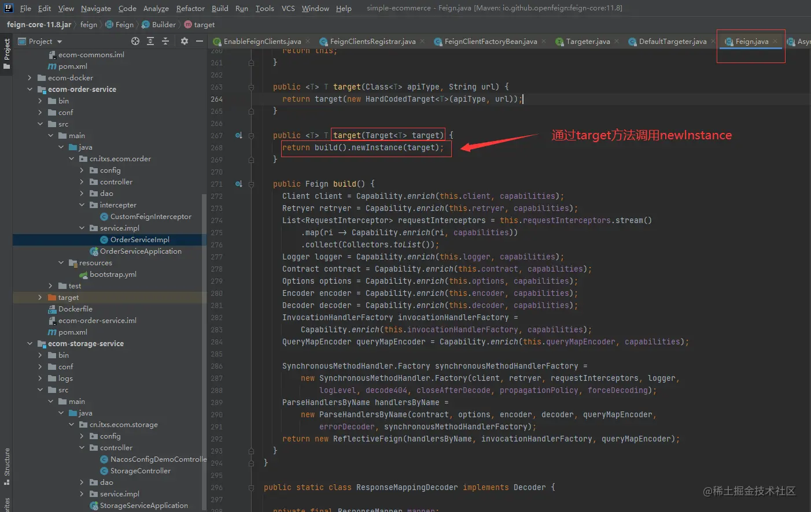Switch to Targeter.java tab
The image size is (811, 512).
coord(588,42)
